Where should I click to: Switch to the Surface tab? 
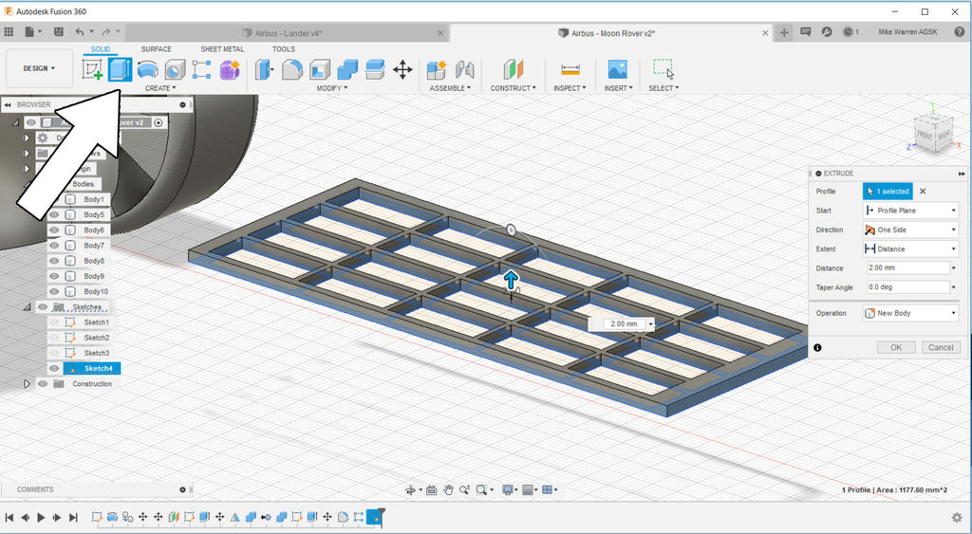pyautogui.click(x=157, y=49)
